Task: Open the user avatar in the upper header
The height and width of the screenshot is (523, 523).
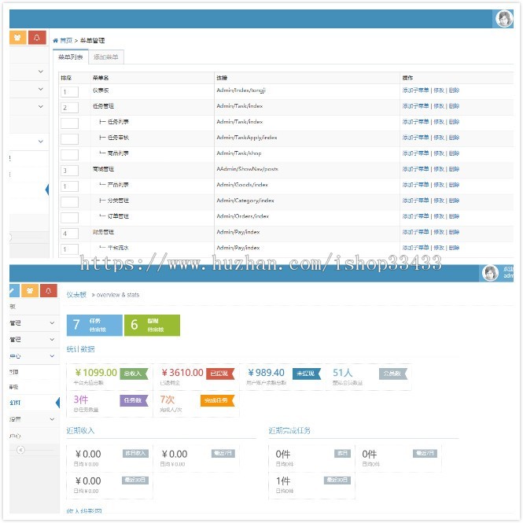Action: (504, 19)
